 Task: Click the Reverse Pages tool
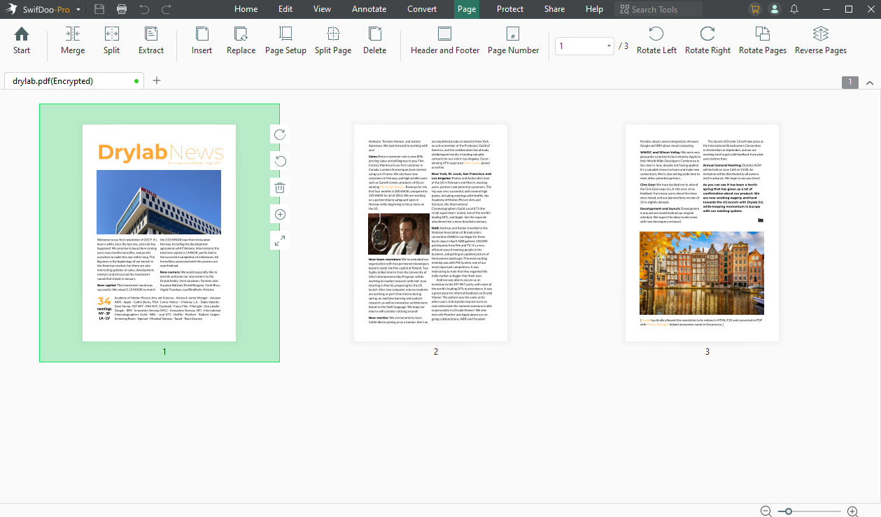pos(821,41)
